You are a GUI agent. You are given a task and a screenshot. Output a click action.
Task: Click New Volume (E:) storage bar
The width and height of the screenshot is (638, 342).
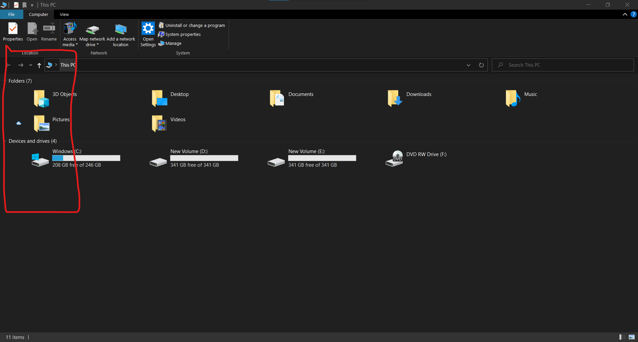(x=322, y=158)
